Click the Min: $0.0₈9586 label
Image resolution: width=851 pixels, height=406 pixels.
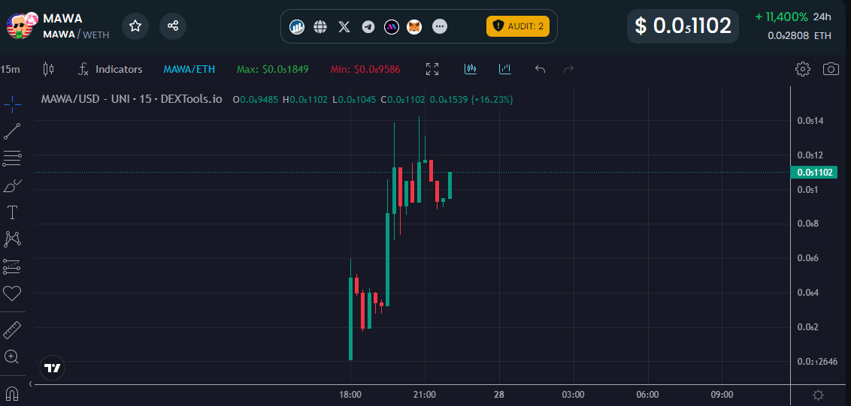tap(365, 69)
